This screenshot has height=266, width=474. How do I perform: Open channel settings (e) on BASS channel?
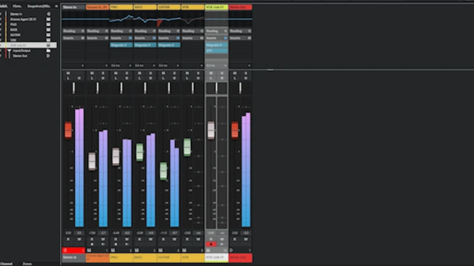151,78
